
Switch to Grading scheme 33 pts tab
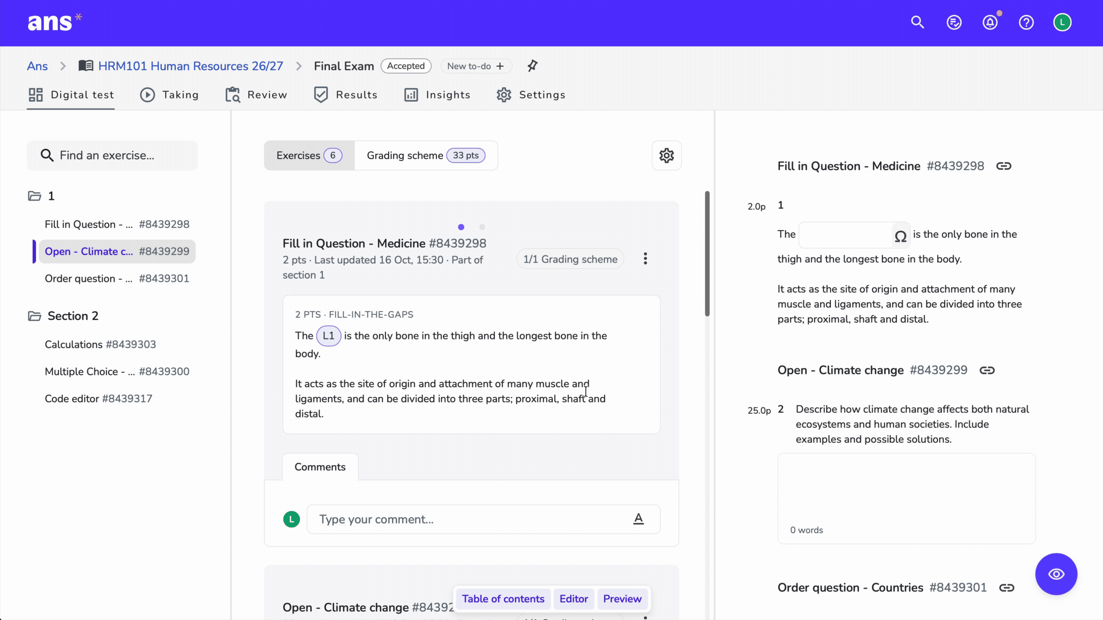tap(426, 155)
